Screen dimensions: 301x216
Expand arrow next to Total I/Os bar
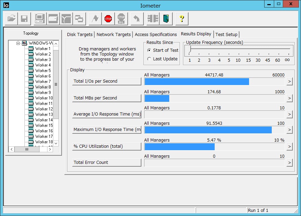289,82
